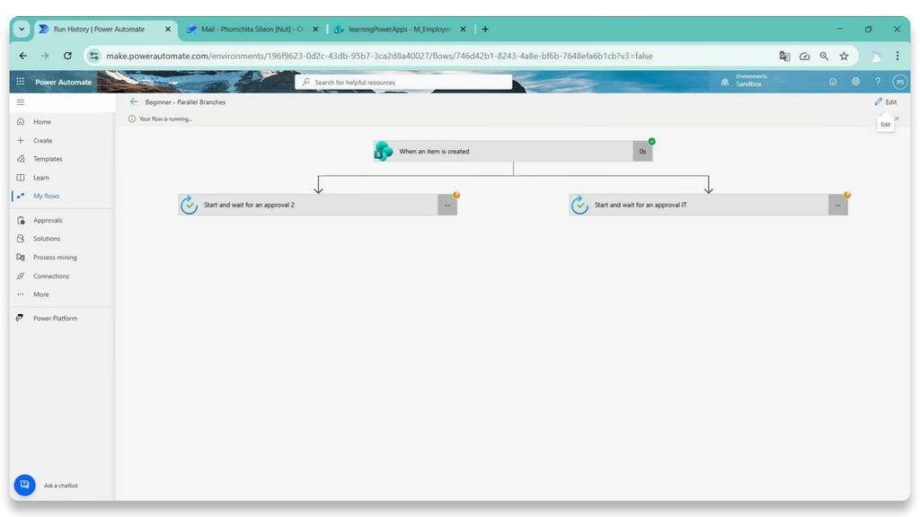Open the help question mark icon
The image size is (920, 517).
[x=878, y=82]
